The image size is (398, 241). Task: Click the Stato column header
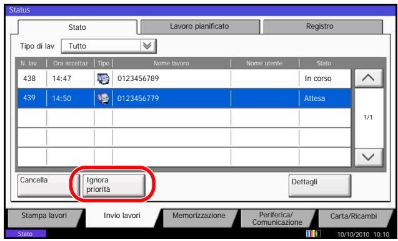[324, 64]
